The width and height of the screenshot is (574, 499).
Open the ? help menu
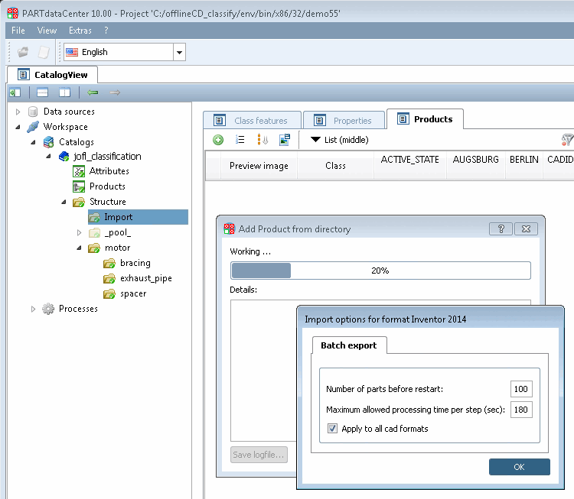pyautogui.click(x=106, y=31)
